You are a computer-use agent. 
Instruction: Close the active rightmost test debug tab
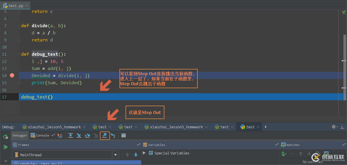pos(258,127)
